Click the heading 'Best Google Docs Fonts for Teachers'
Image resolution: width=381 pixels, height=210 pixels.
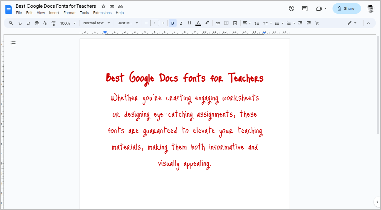point(185,78)
